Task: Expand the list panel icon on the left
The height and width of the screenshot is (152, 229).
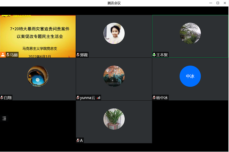Action: (x=4, y=119)
